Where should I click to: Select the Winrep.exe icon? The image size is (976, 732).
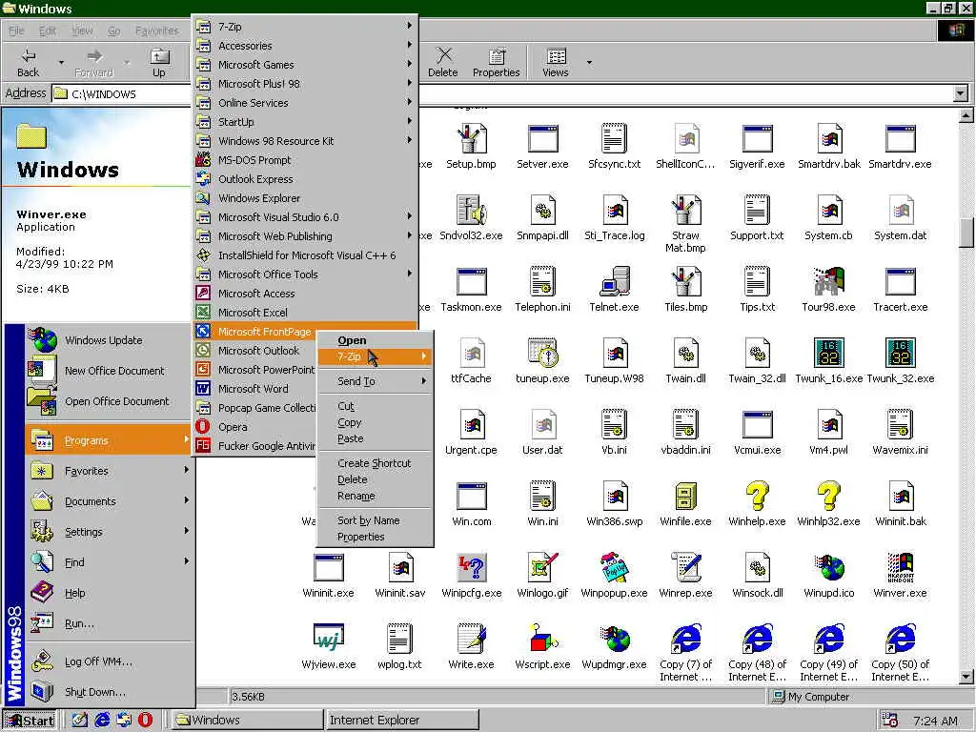(685, 568)
